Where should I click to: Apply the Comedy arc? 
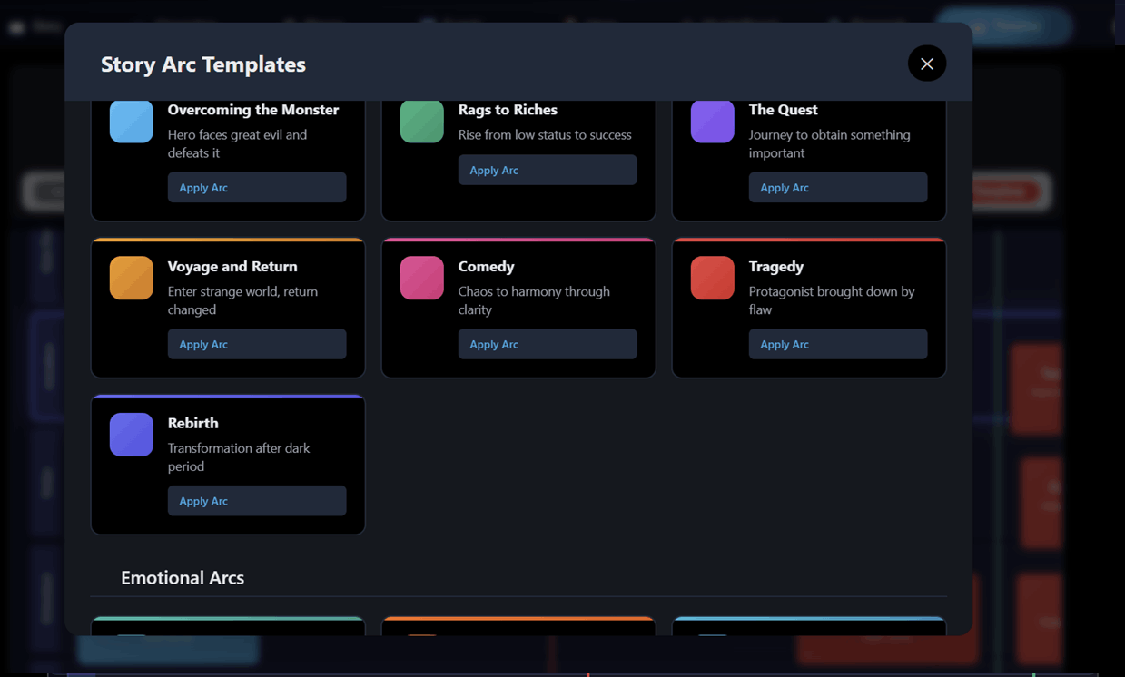(548, 344)
